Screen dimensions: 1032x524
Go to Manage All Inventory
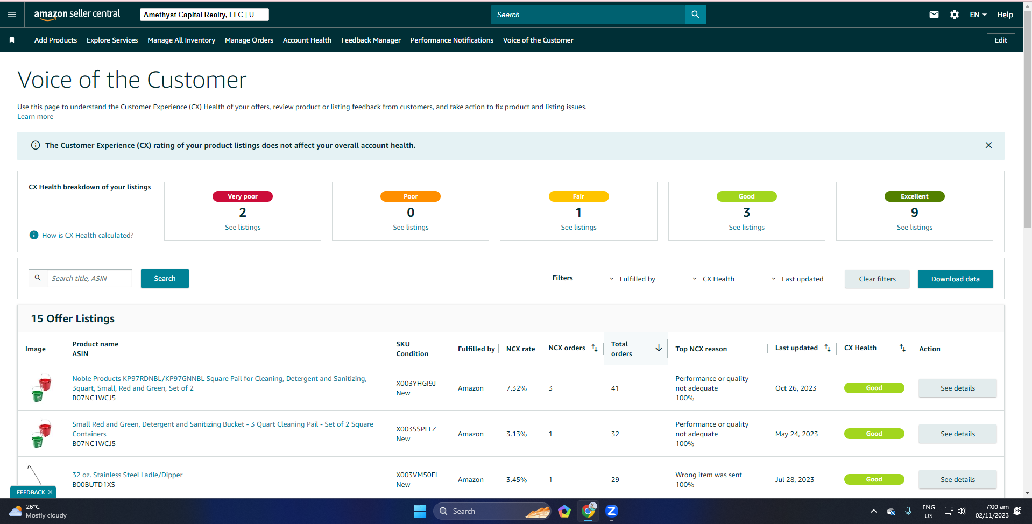point(181,40)
